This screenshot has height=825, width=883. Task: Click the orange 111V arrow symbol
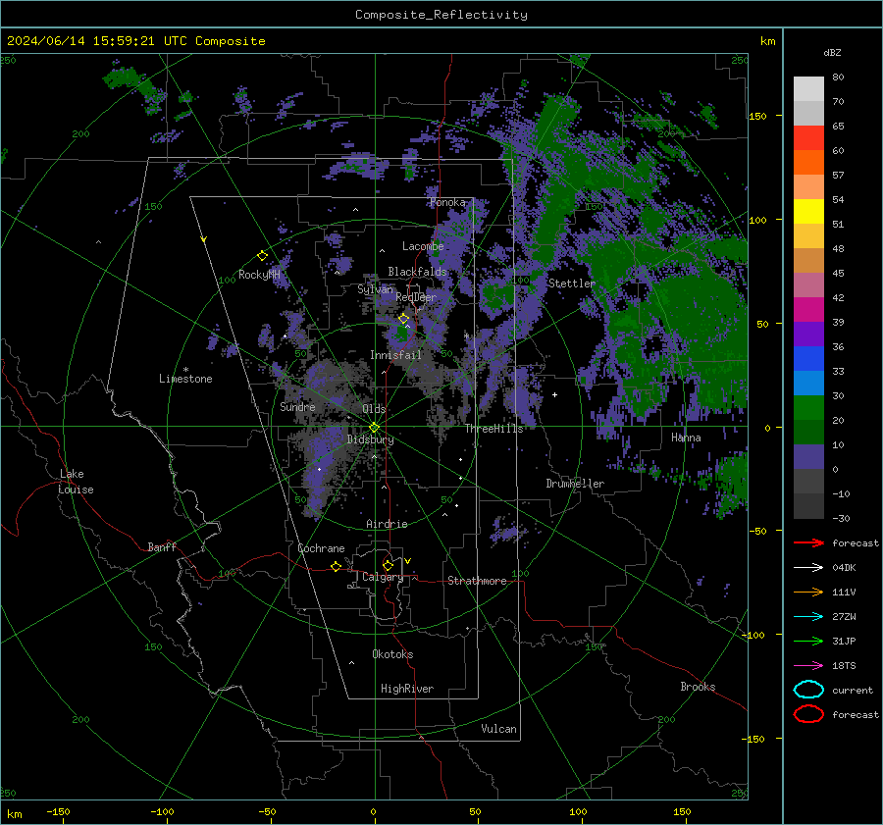[808, 592]
